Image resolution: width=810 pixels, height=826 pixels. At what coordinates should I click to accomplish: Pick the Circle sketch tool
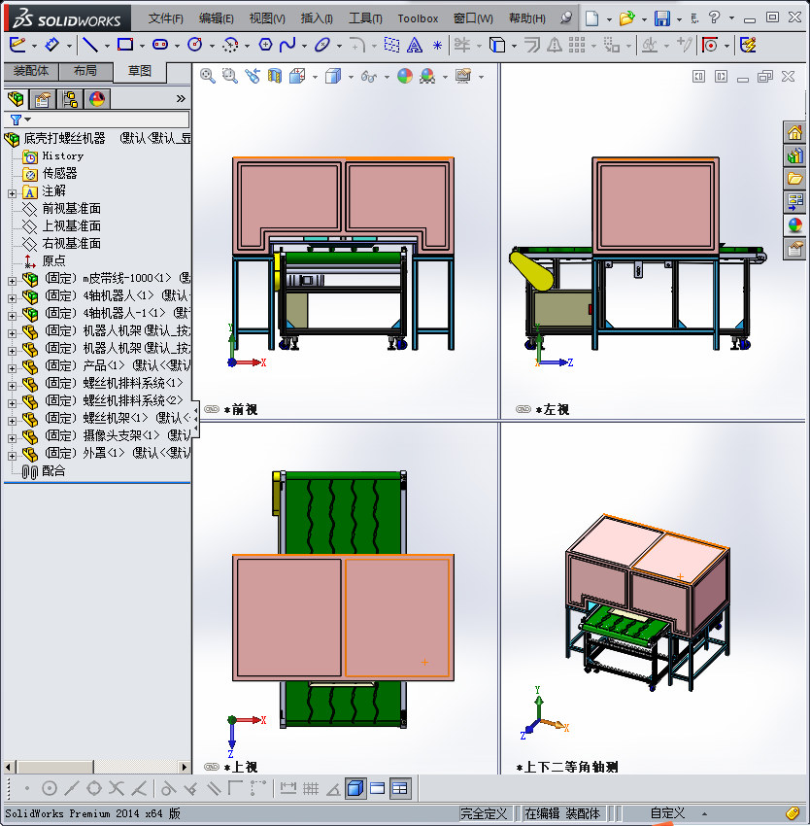pyautogui.click(x=195, y=45)
